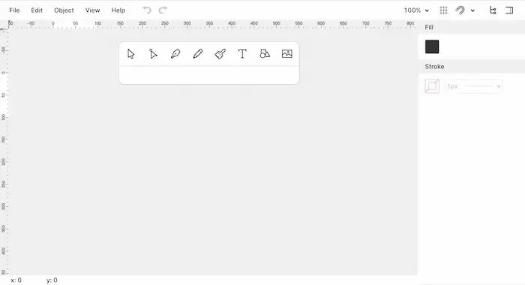
Task: Open the dark Fill color swatch
Action: point(432,46)
